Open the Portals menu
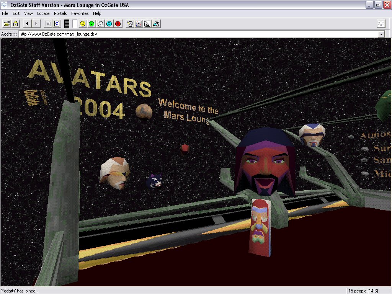This screenshot has height=294, width=392. tap(60, 13)
